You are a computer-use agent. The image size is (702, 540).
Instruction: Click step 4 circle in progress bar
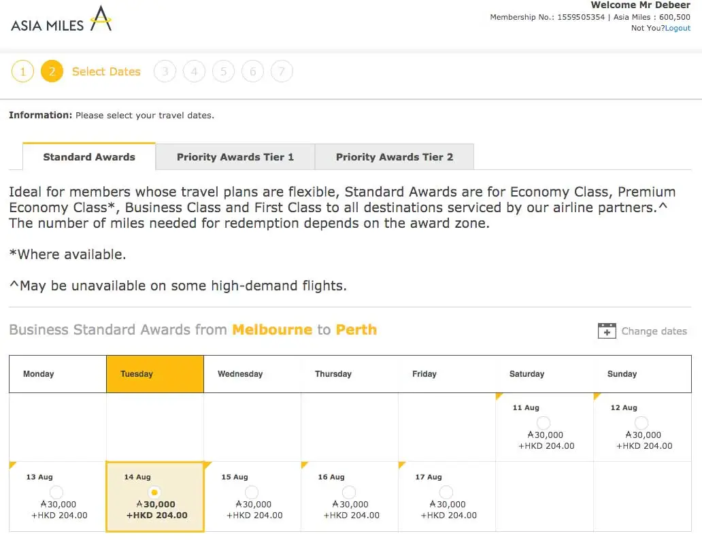click(x=194, y=71)
